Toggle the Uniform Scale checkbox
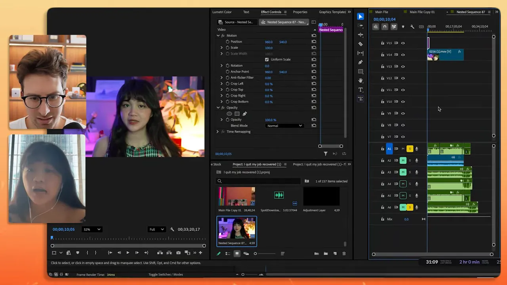Screen dimensions: 507x285 pos(267,59)
